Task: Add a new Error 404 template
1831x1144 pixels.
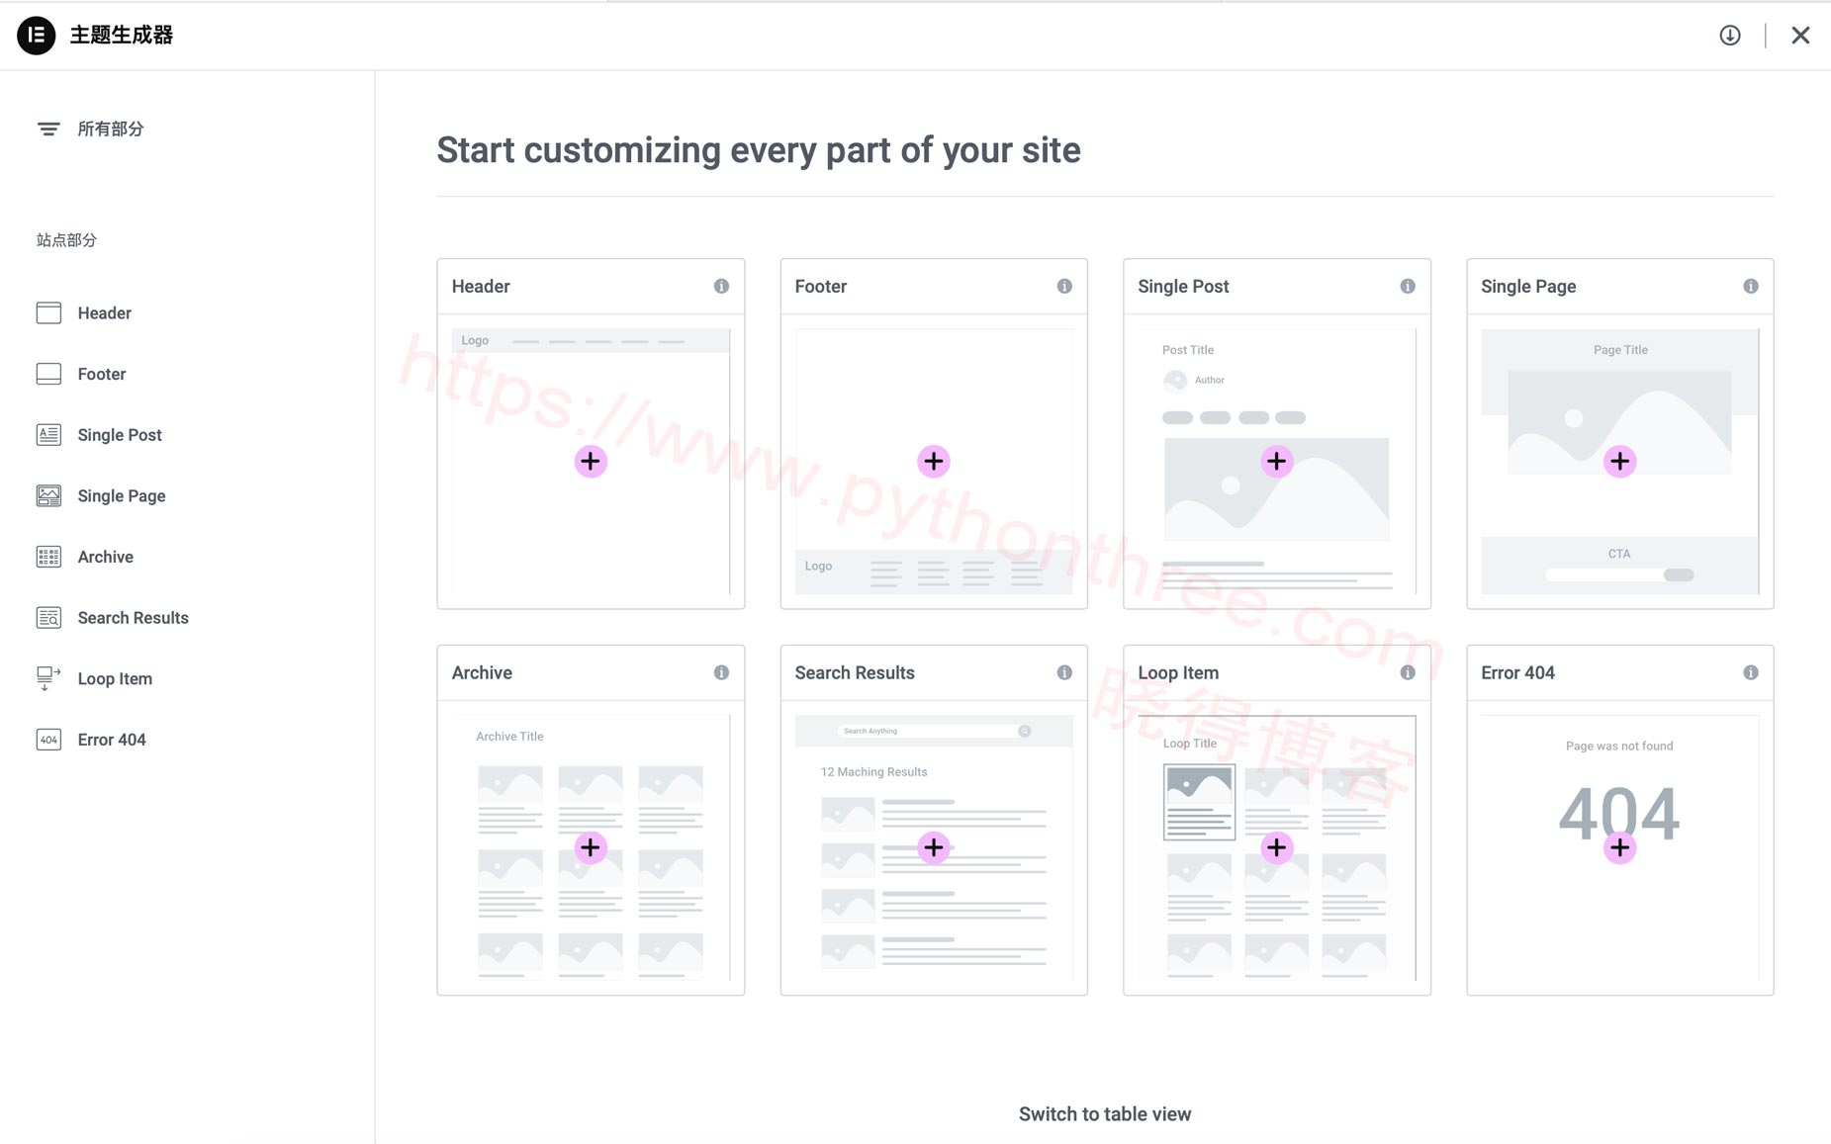Action: click(1619, 847)
